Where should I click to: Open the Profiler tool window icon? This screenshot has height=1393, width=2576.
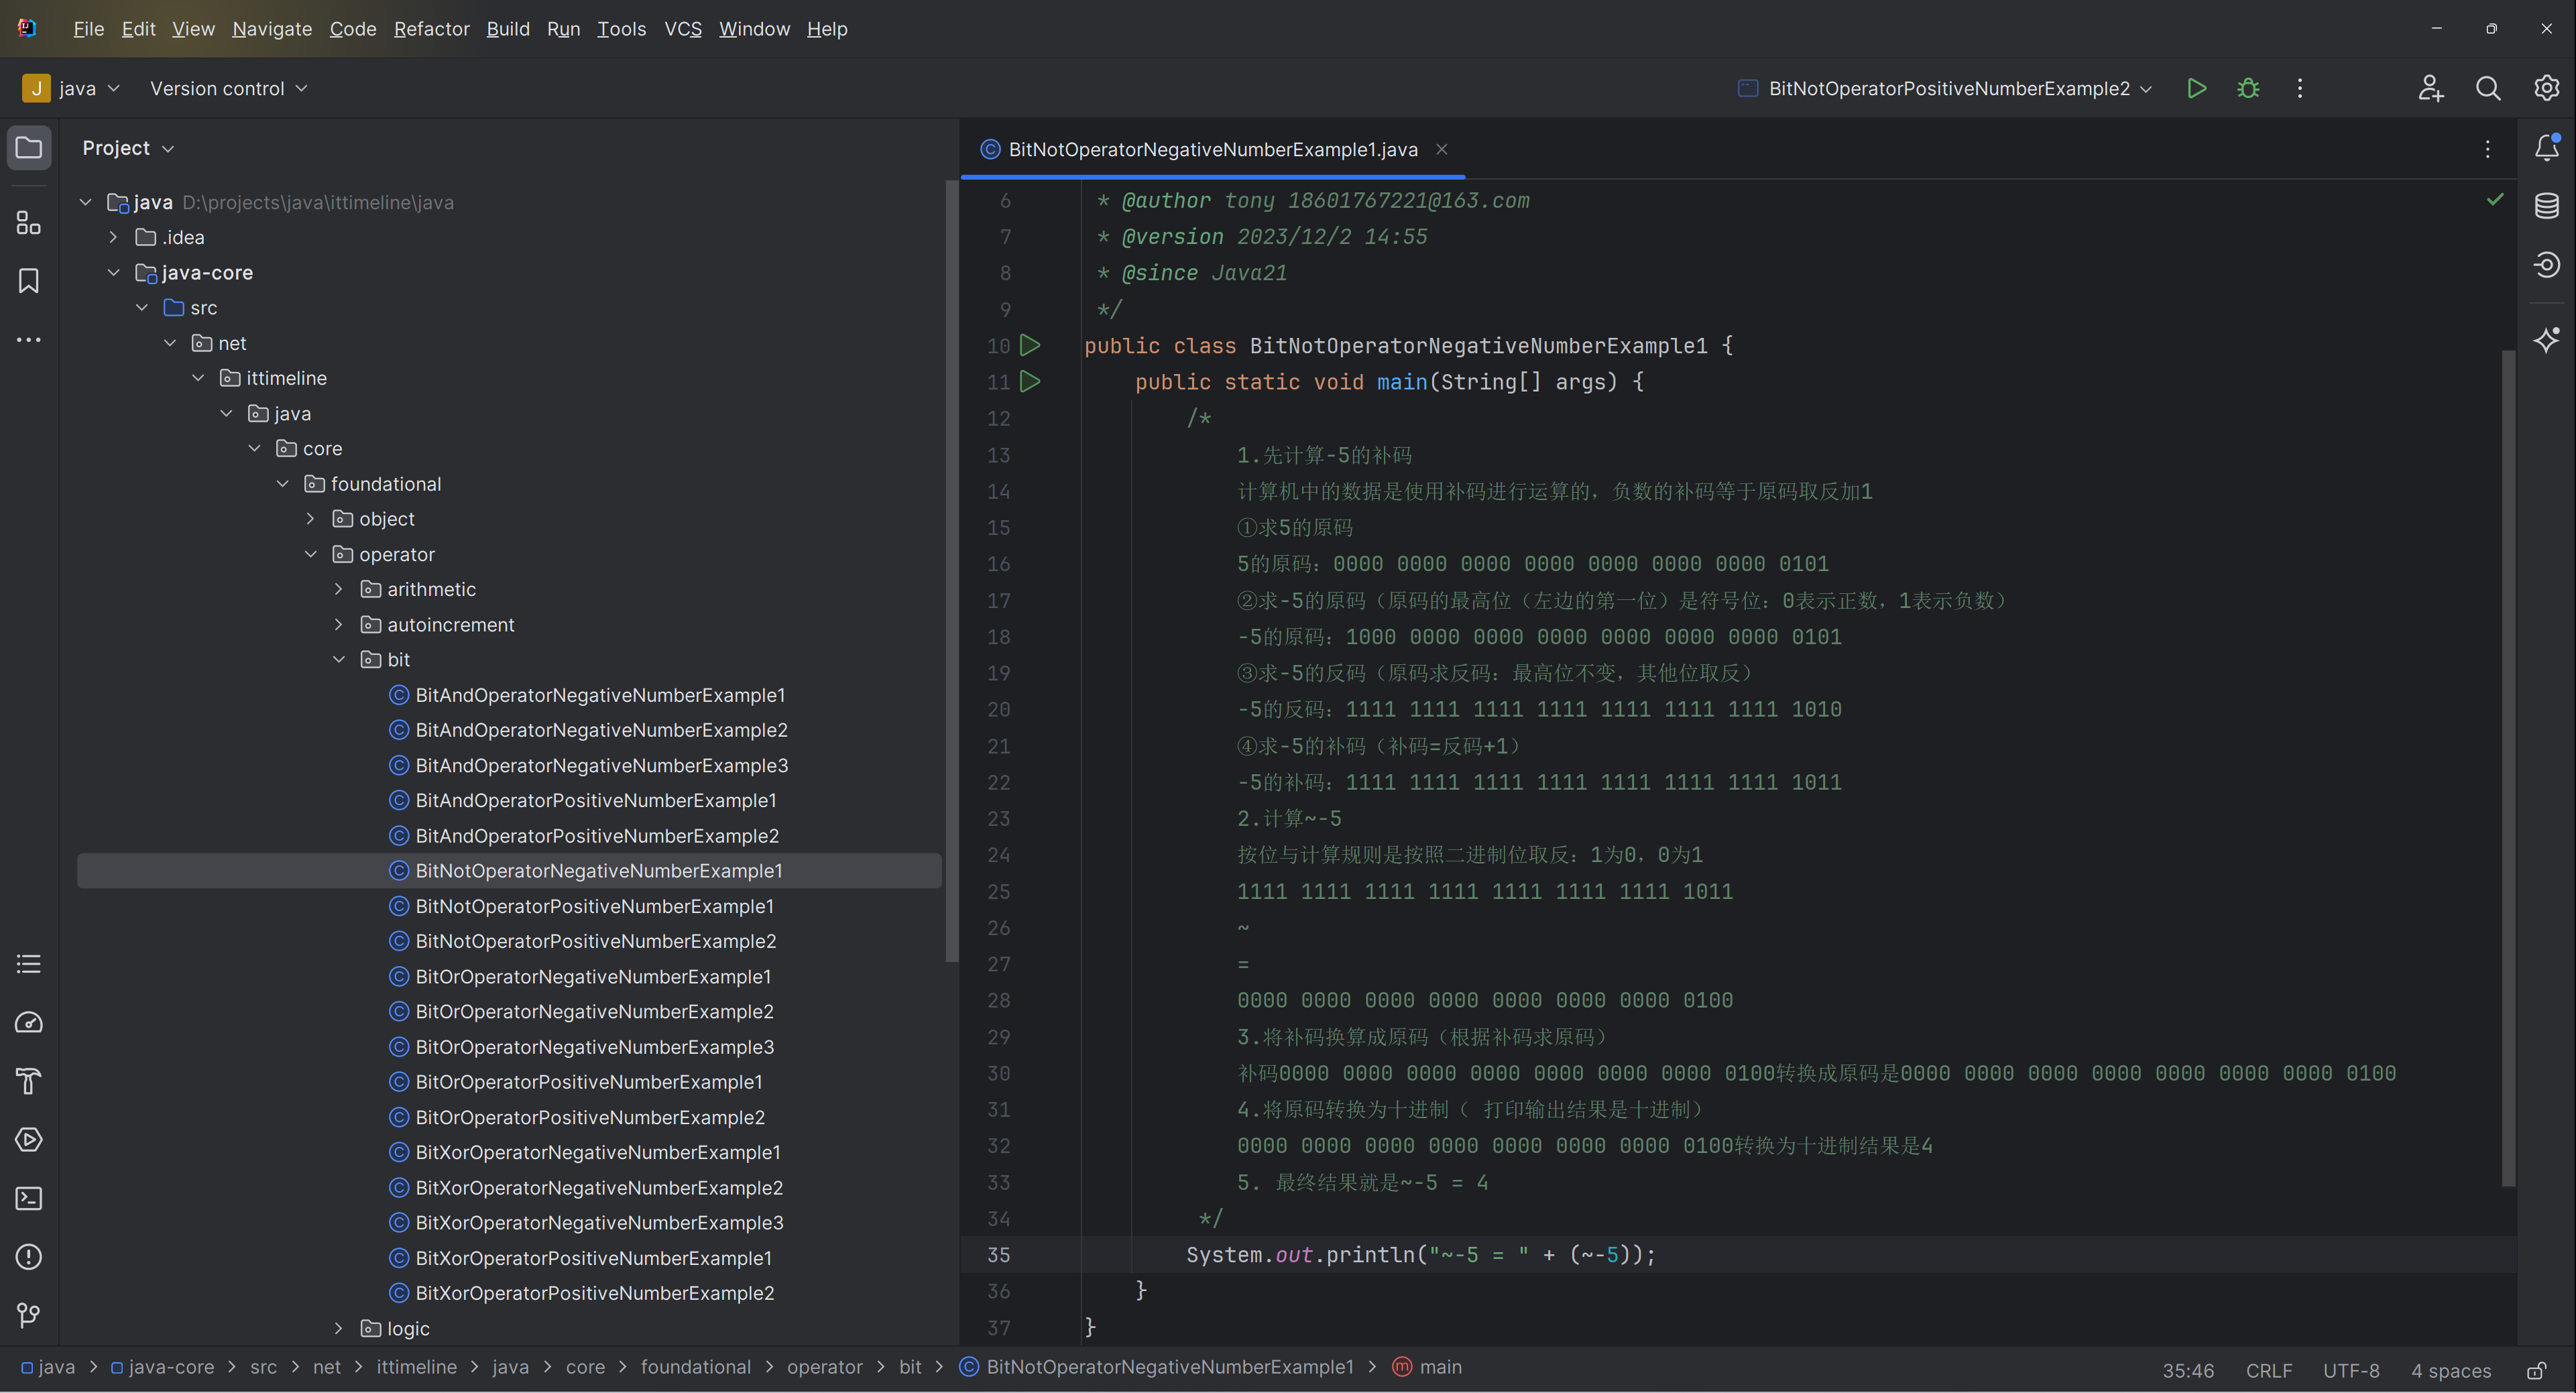29,1022
